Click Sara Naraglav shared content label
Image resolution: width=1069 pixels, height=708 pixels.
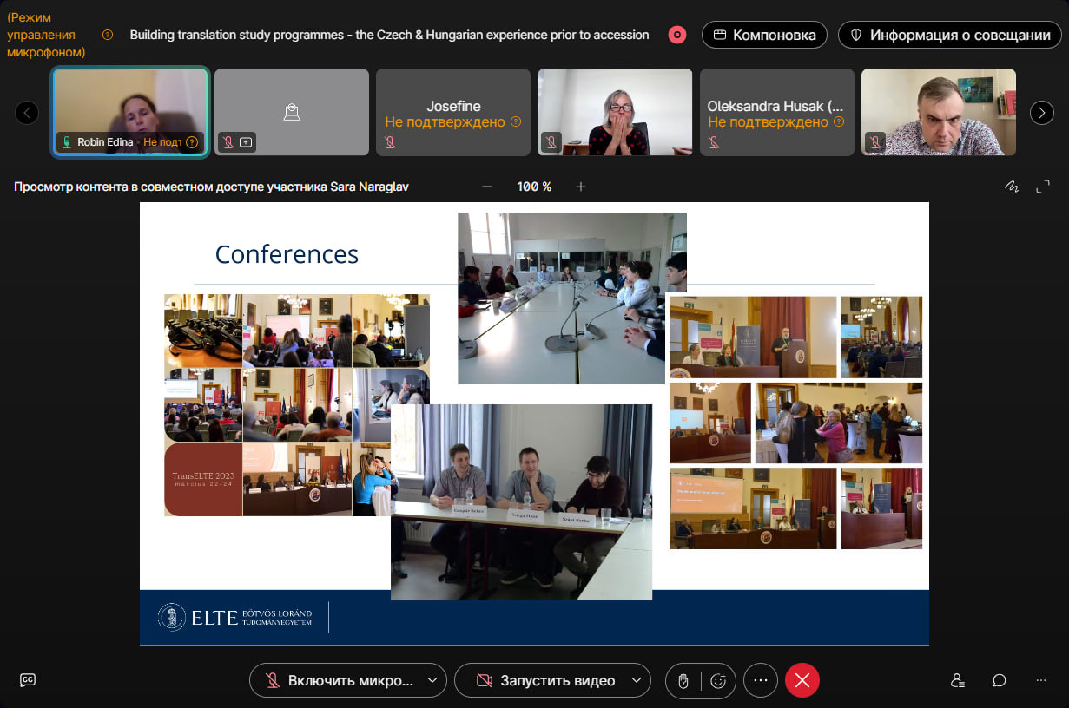[211, 187]
